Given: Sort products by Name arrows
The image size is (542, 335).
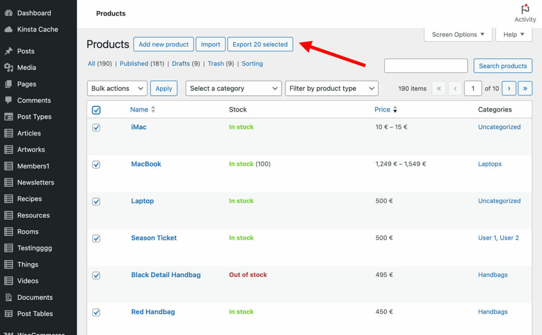Looking at the screenshot, I should [x=153, y=109].
